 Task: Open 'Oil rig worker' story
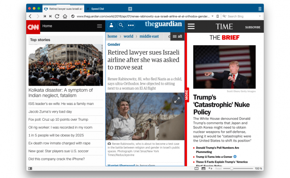pyautogui.click(x=60, y=128)
